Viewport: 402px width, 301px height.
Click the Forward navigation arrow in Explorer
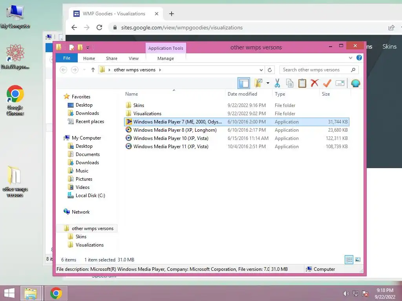click(x=75, y=70)
